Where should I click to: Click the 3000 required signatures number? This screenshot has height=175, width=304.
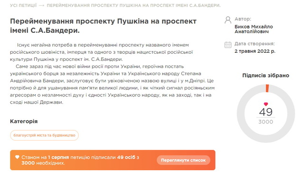tap(266, 122)
